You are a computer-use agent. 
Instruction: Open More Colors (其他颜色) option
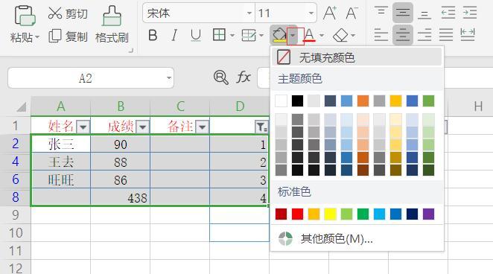click(x=357, y=239)
